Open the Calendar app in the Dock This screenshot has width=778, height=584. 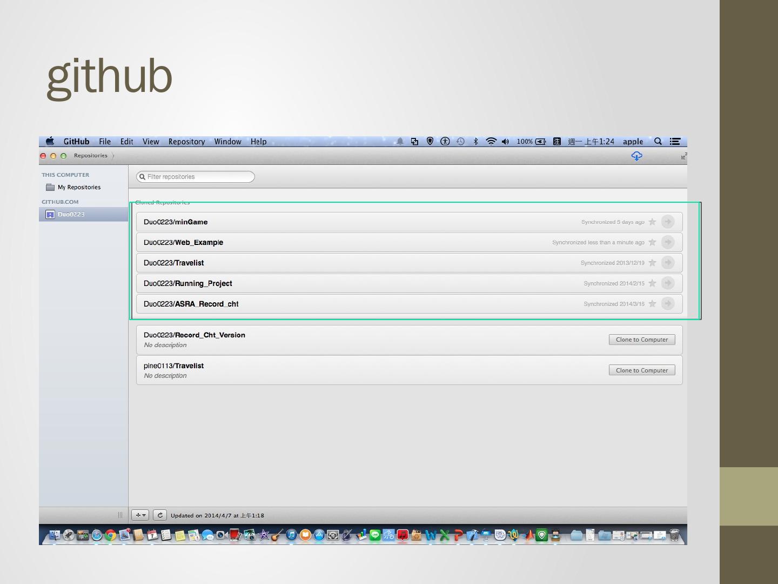(153, 535)
